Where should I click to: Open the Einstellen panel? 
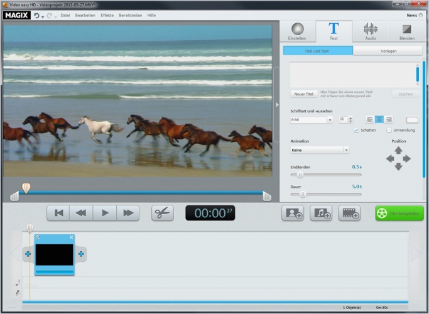pyautogui.click(x=297, y=31)
